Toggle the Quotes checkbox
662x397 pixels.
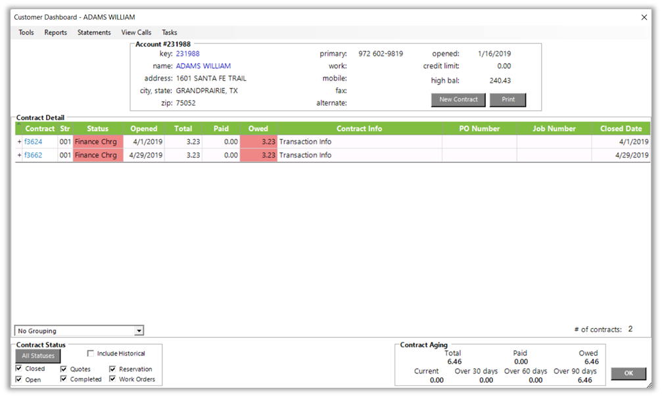point(64,369)
